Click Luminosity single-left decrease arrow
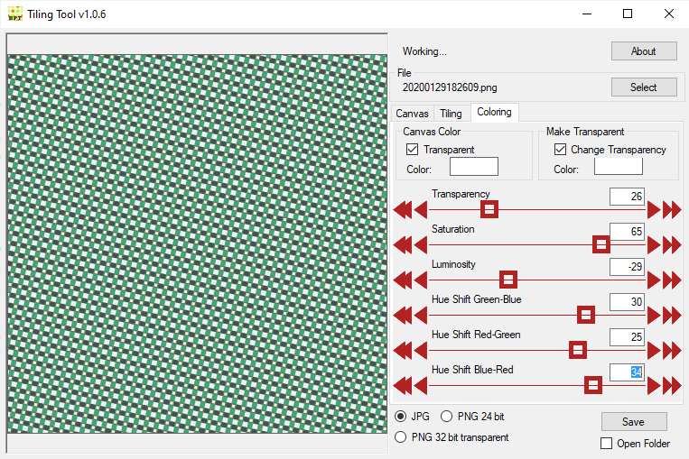Screen dimensions: 689x459 tap(421, 280)
